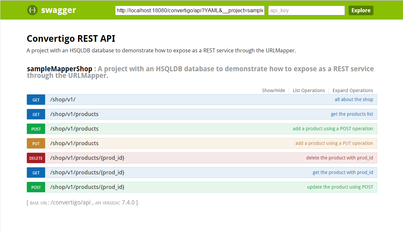Click Expand Operations link
403x232 pixels.
(353, 90)
